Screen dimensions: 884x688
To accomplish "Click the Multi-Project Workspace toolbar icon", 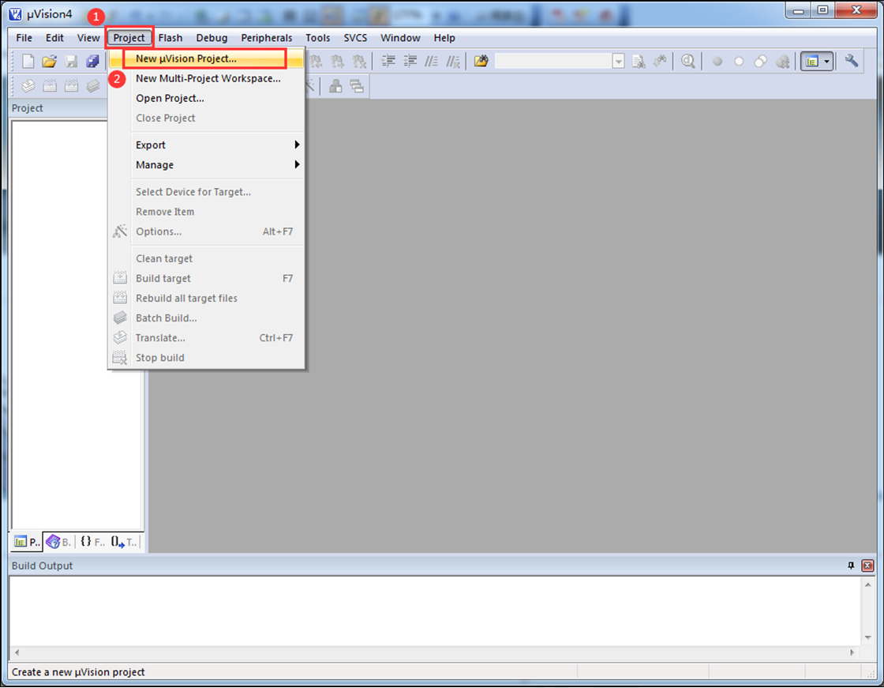I will [x=357, y=86].
